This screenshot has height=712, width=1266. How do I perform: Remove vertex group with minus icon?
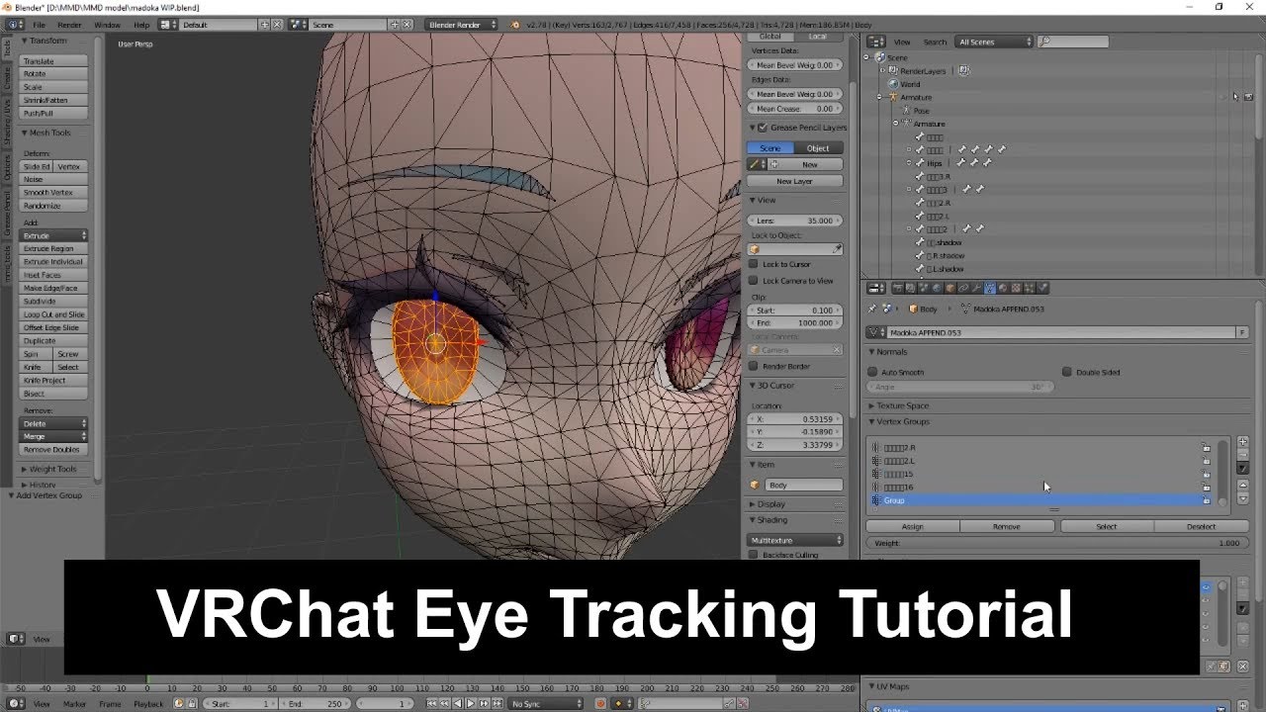click(1243, 455)
